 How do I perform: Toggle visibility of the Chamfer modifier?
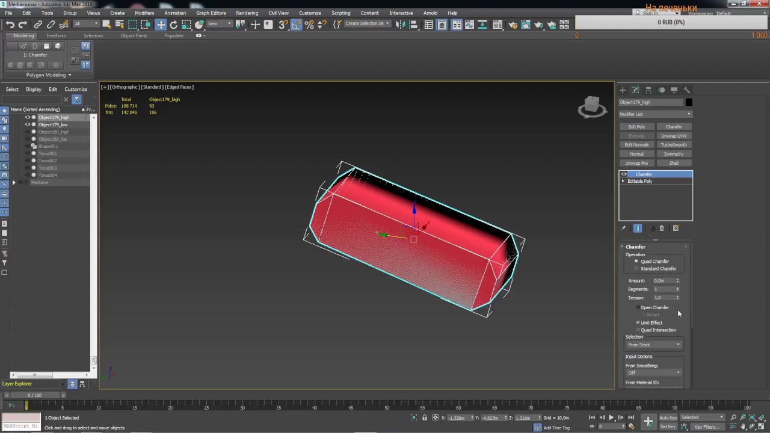624,174
